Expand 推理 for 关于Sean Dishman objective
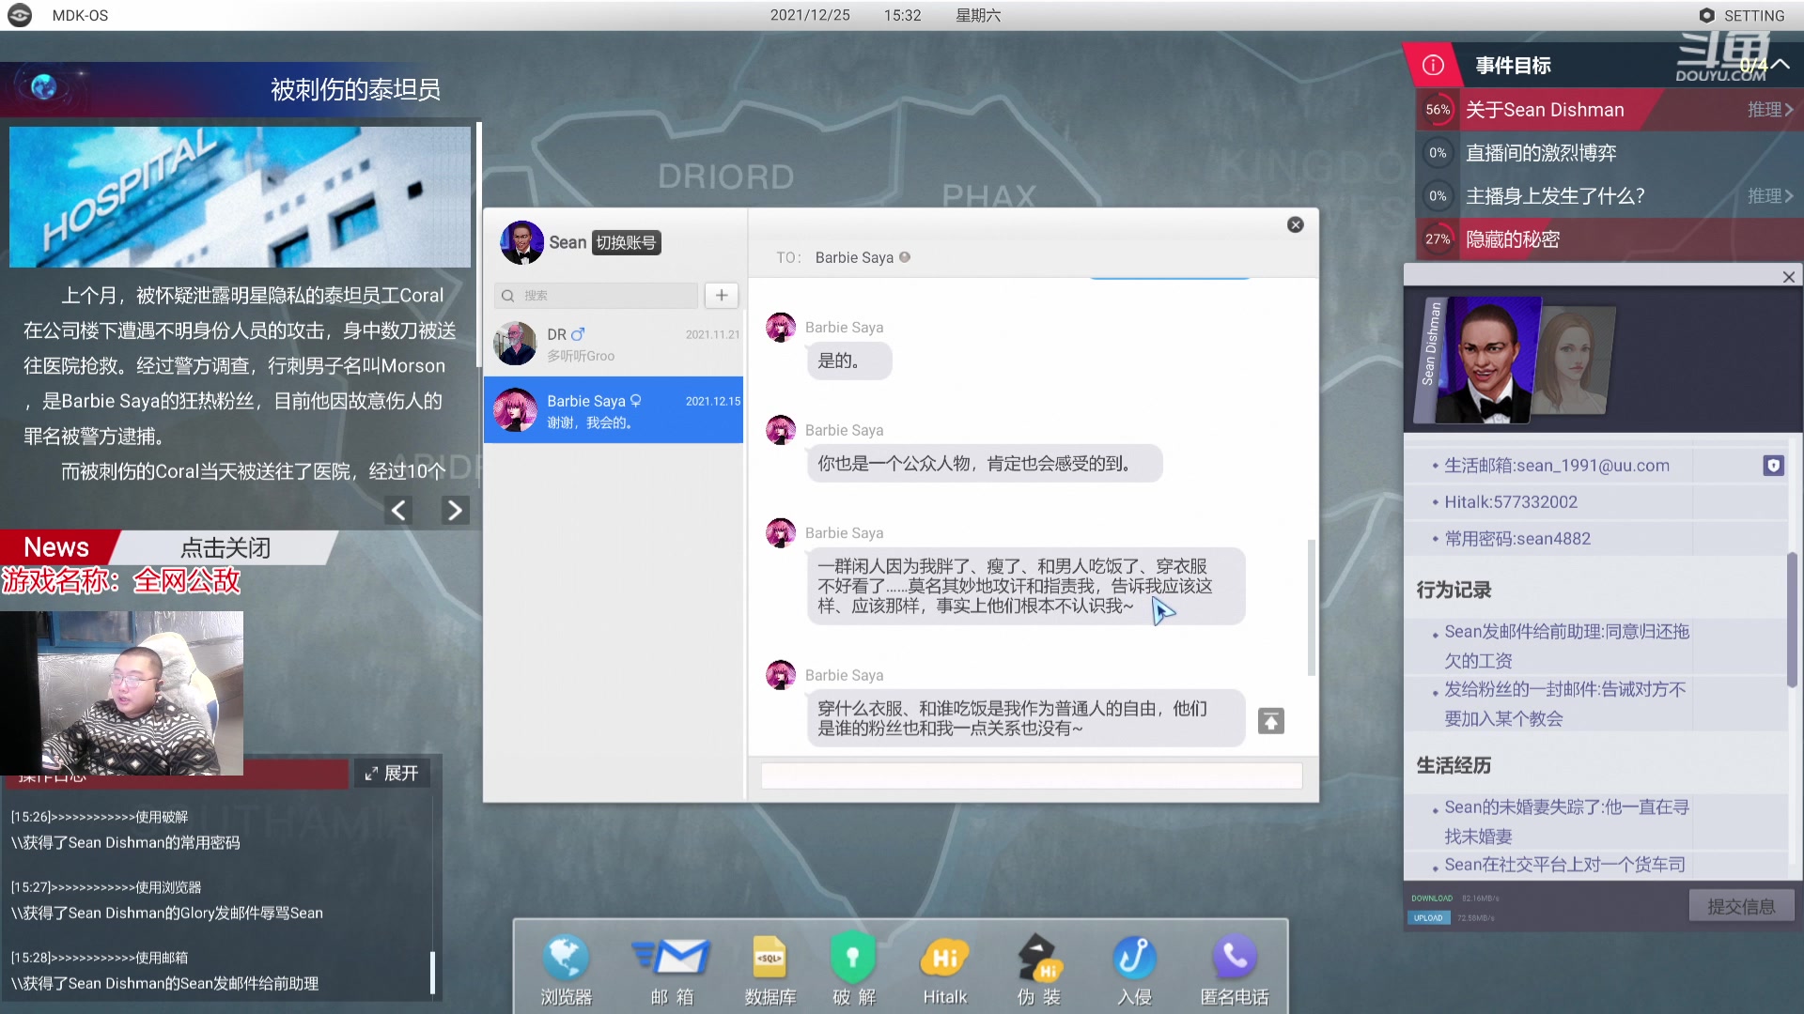This screenshot has width=1804, height=1014. (1769, 110)
